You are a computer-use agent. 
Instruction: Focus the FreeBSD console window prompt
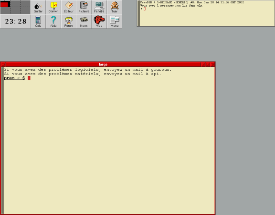pos(207,13)
